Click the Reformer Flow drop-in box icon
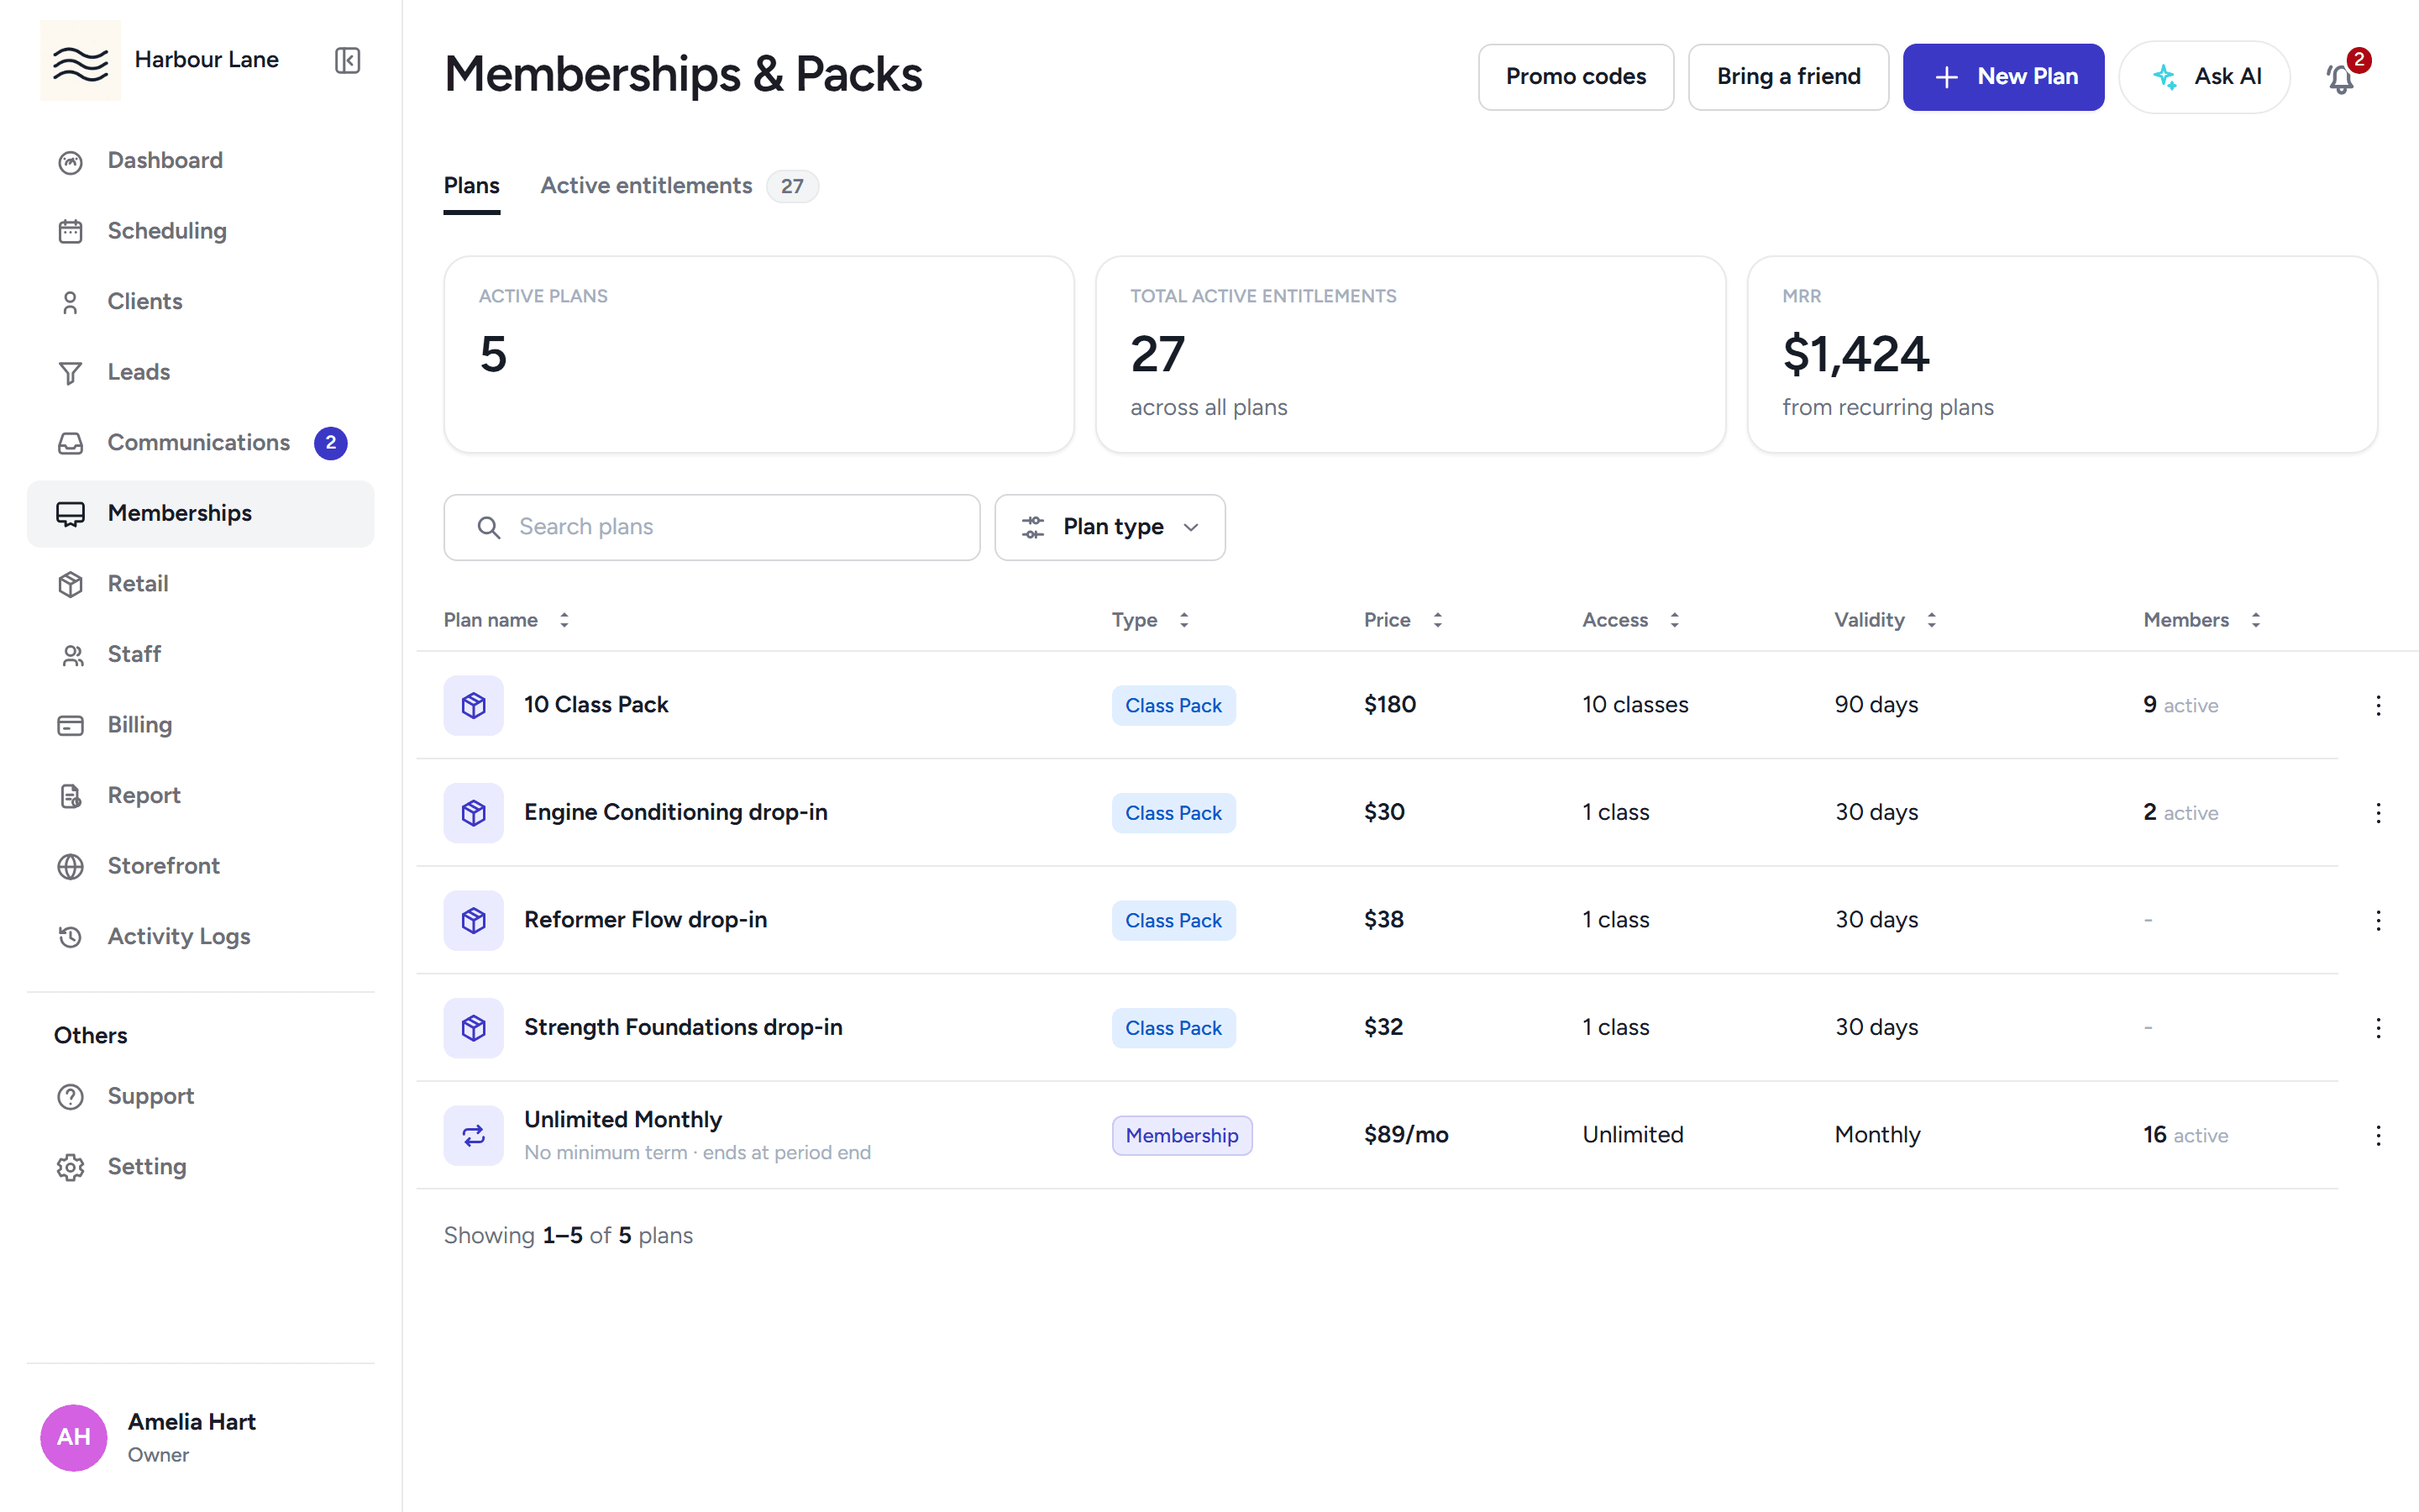Viewport: 2419px width, 1512px height. [474, 920]
